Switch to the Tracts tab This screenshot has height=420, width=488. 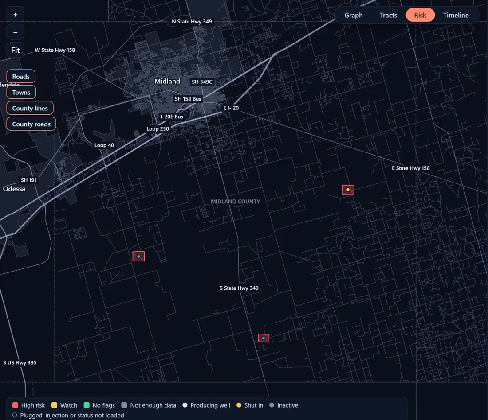388,15
